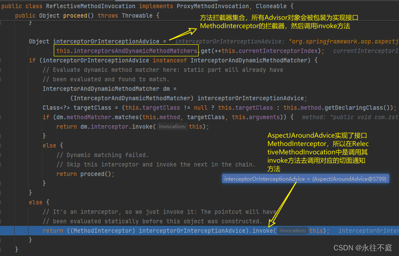Image resolution: width=399 pixels, height=256 pixels.
Task: Click the 'Skip this interceptor' comment
Action: (x=156, y=164)
